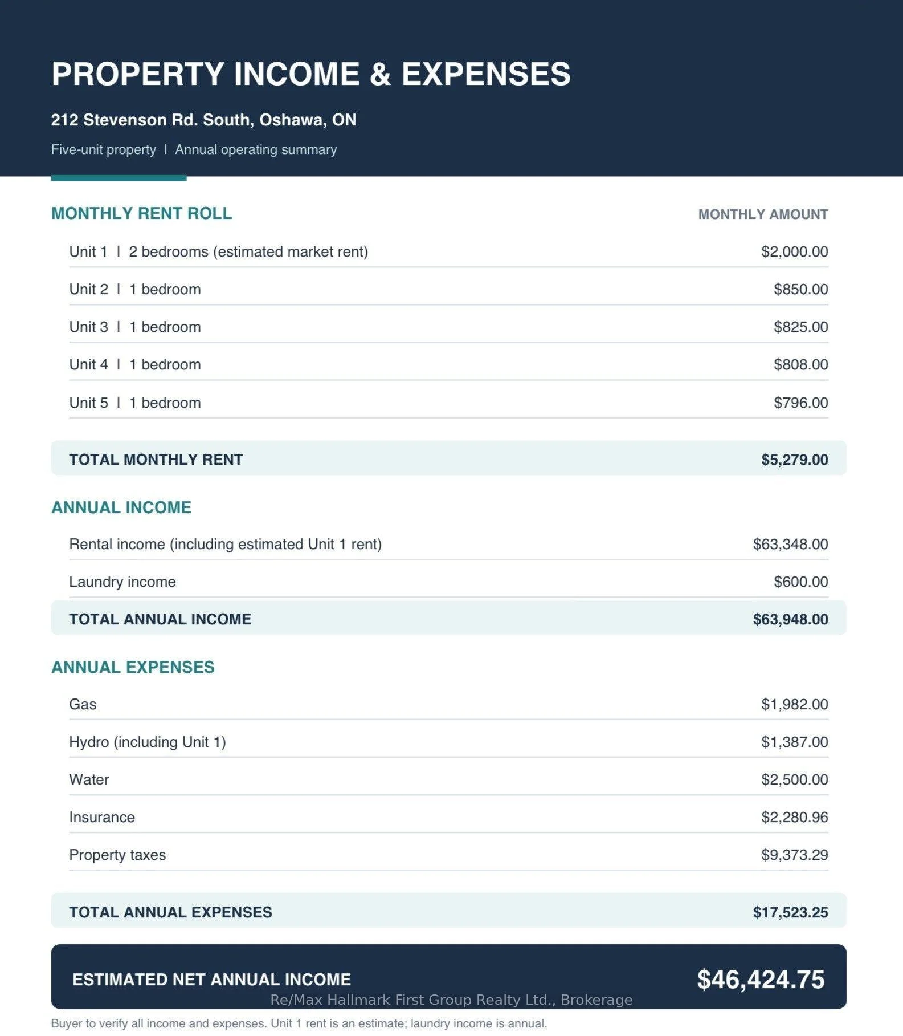Click the Total Monthly Rent summary bar
This screenshot has height=1036, width=903.
click(448, 459)
